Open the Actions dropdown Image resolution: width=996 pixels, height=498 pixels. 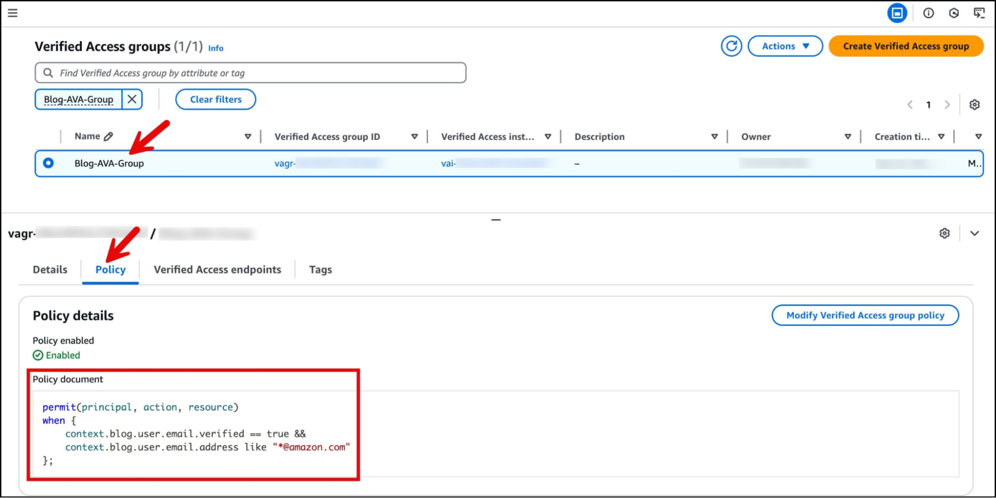tap(785, 46)
